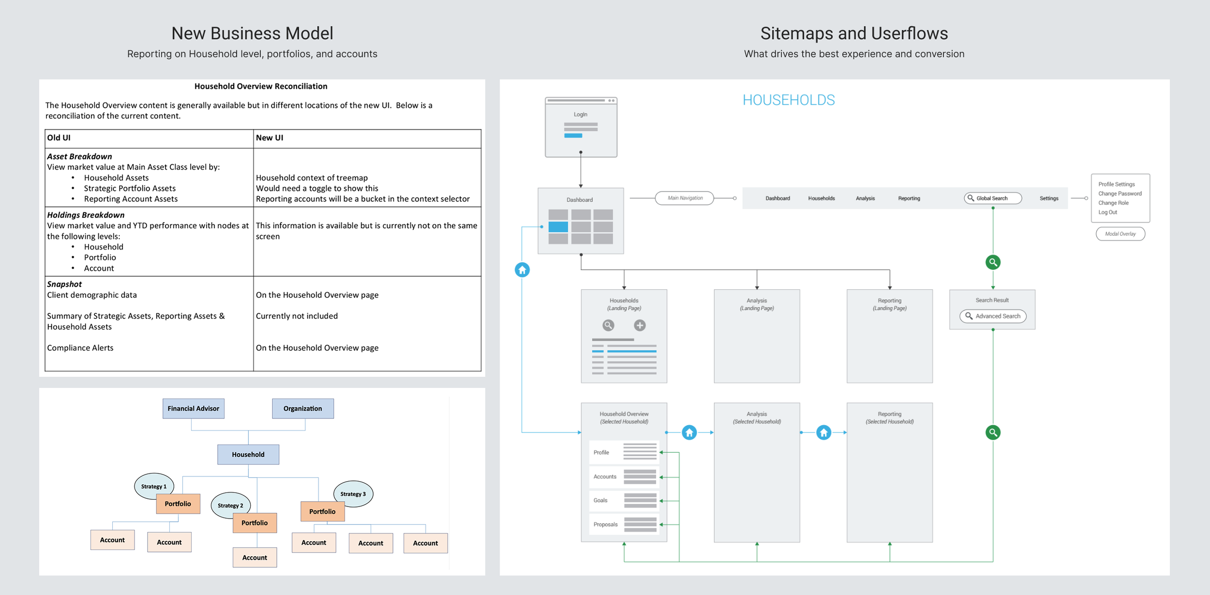
Task: Click the New Business Model heading
Action: tap(252, 33)
